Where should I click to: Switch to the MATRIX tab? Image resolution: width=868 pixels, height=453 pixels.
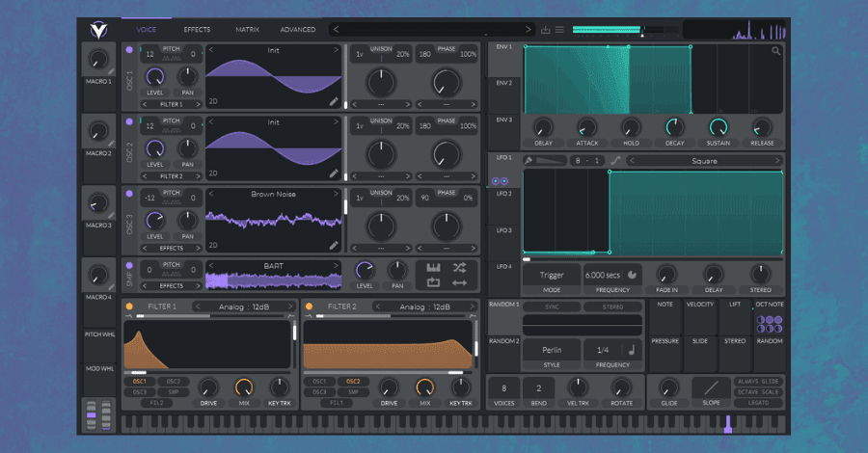point(247,29)
